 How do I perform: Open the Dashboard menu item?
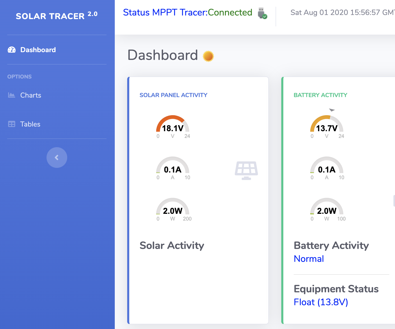click(x=38, y=50)
